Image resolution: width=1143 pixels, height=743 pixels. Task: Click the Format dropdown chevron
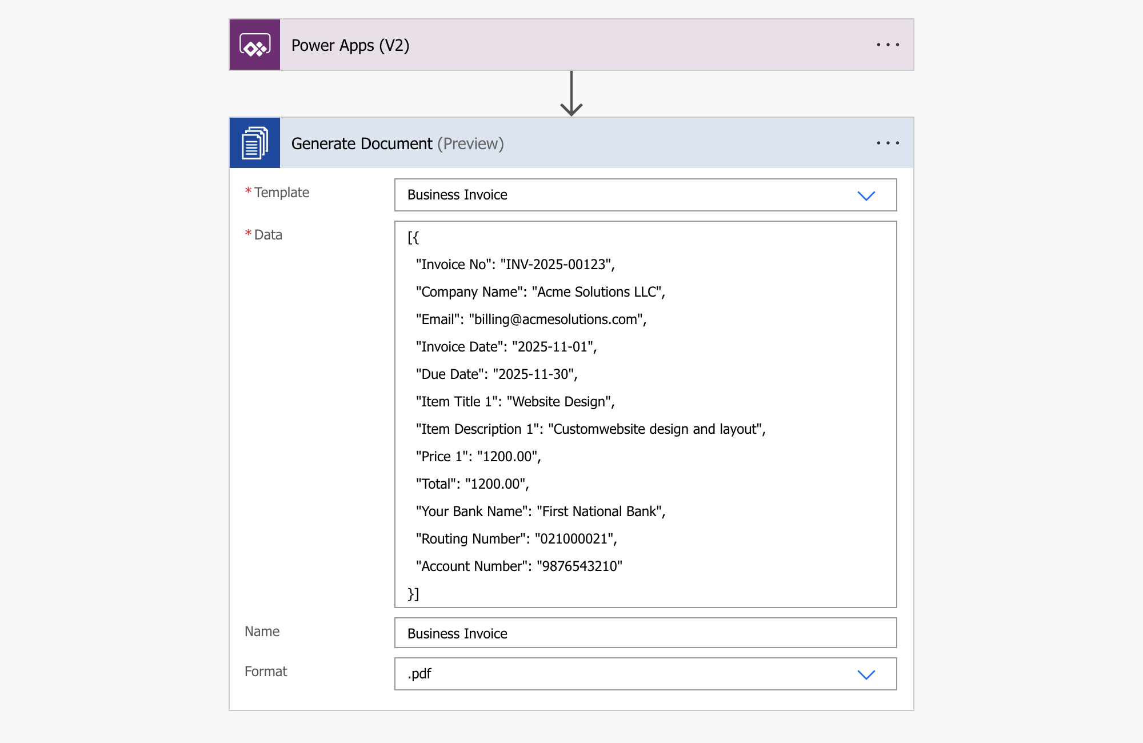[866, 674]
